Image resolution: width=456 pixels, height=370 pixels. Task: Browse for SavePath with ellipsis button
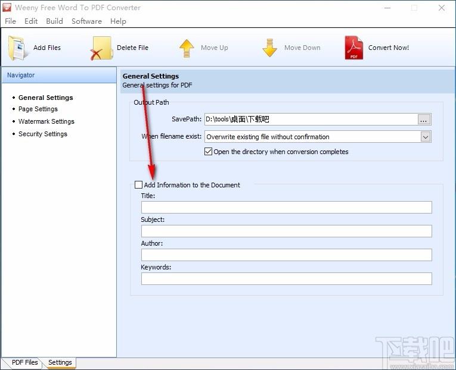[424, 120]
